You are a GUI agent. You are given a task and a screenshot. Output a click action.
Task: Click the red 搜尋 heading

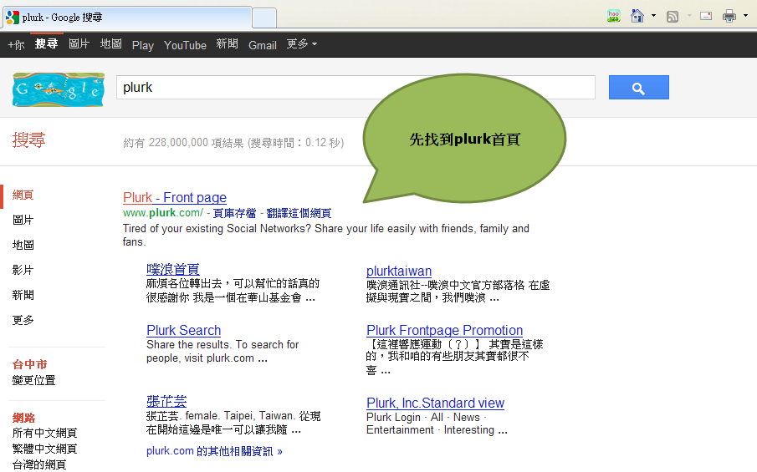29,140
